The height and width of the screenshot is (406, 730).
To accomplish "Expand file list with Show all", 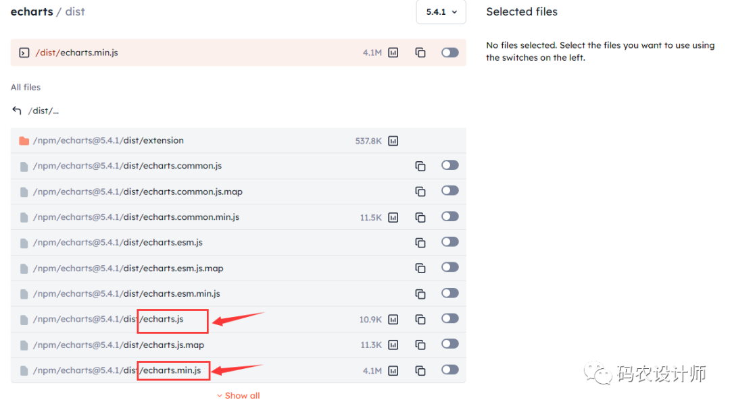I will tap(238, 396).
